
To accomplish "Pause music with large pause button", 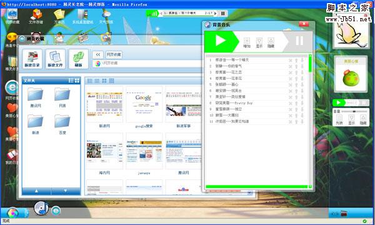I will click(299, 41).
